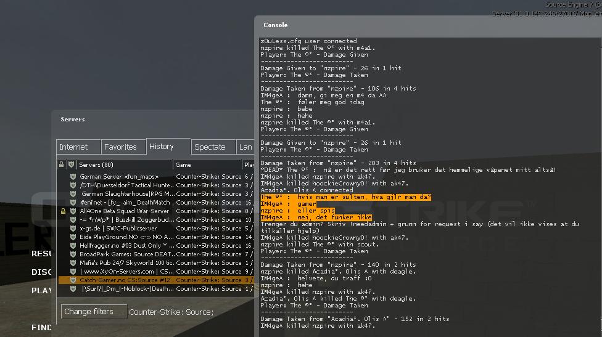Sort by the Game column header
This screenshot has height=337, width=602.
tap(207, 165)
